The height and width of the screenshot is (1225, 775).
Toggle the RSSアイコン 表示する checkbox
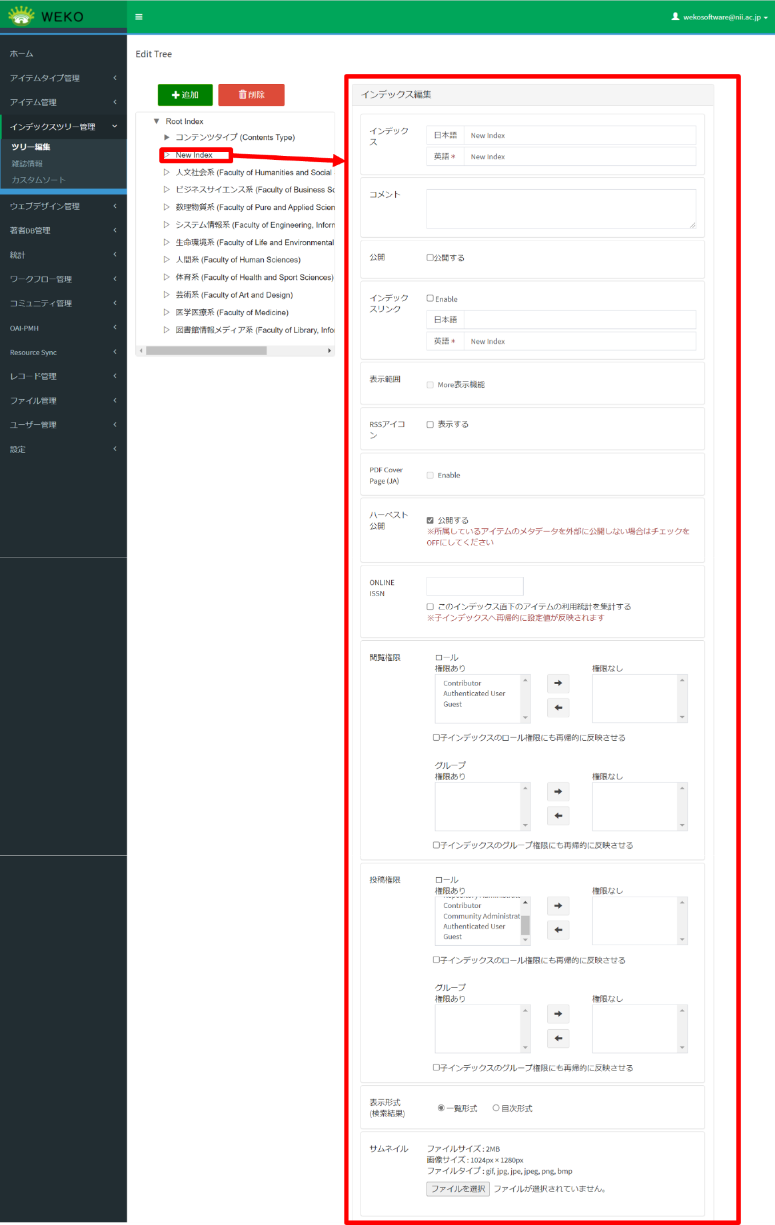pyautogui.click(x=430, y=424)
